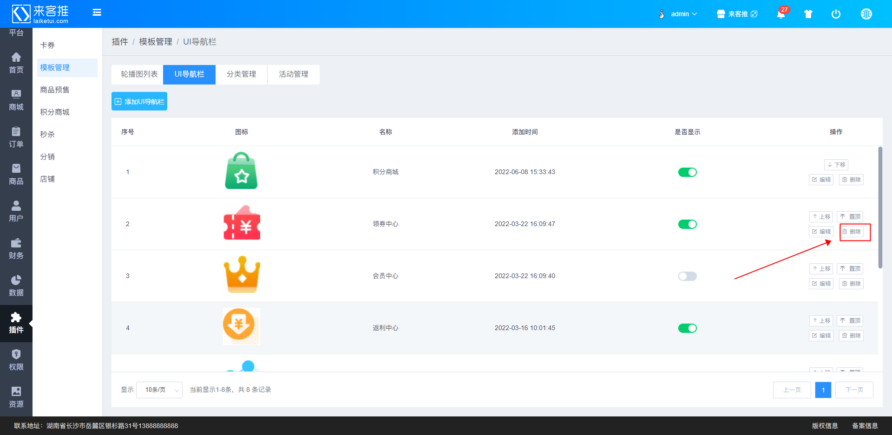Click 添加UI导航栏 button
The height and width of the screenshot is (435, 892).
tap(139, 101)
